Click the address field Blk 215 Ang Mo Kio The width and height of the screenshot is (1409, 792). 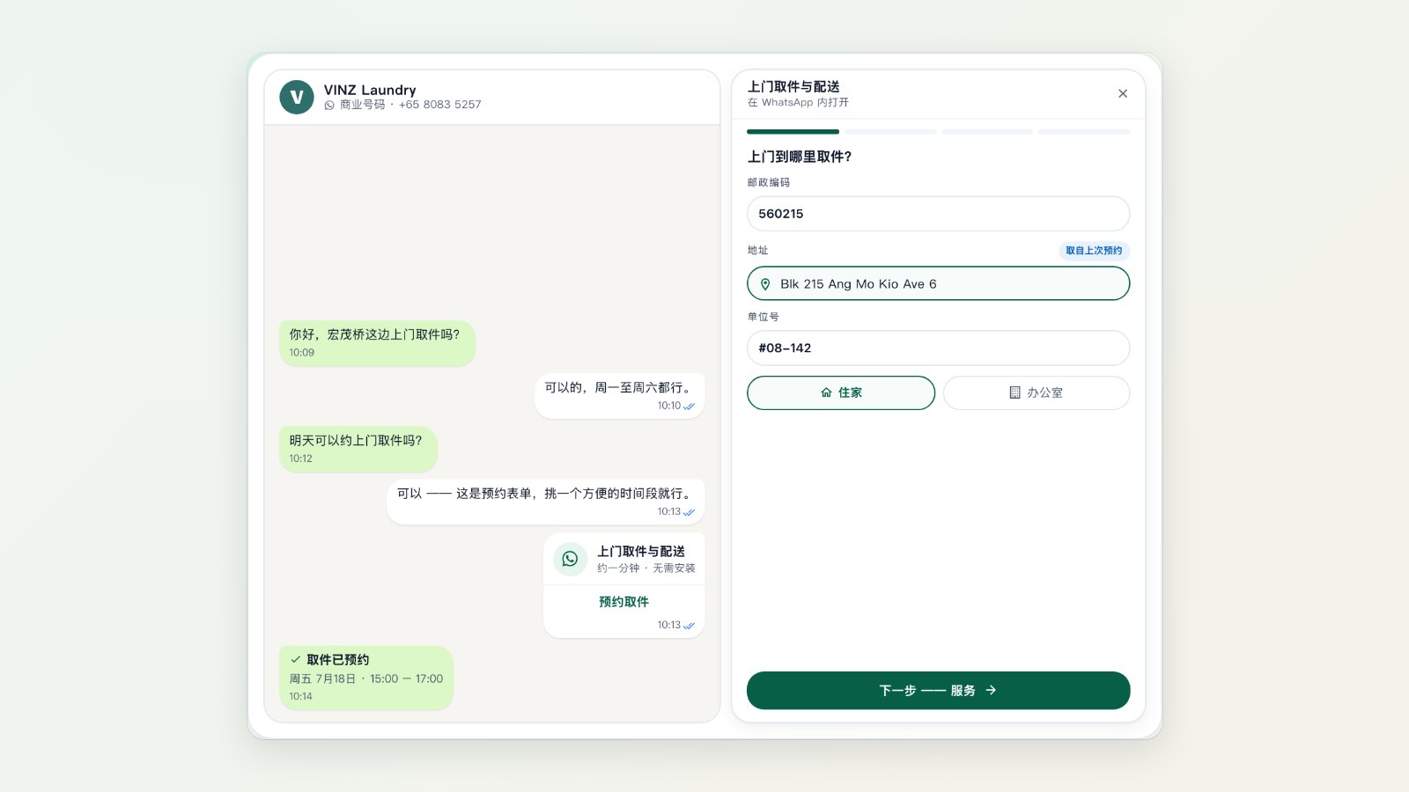939,283
